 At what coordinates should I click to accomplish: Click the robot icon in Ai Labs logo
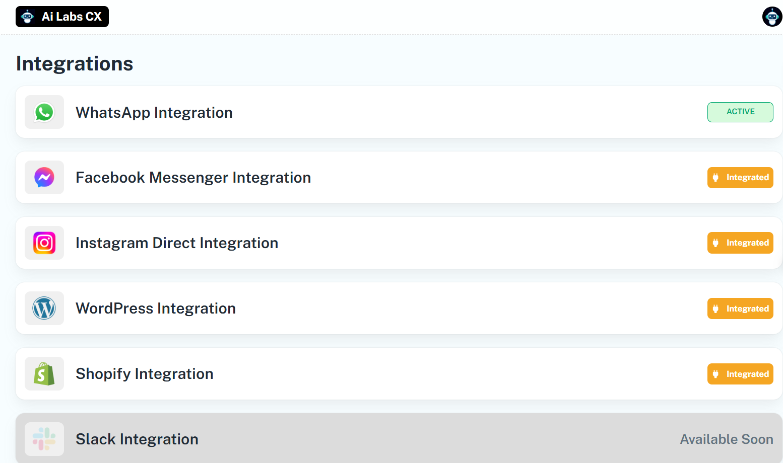pyautogui.click(x=28, y=17)
